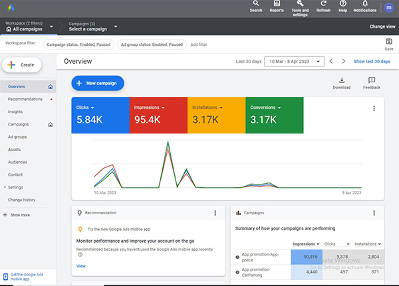Open the Search tool in top bar
Viewport: 399px width, 286px height.
pyautogui.click(x=256, y=6)
